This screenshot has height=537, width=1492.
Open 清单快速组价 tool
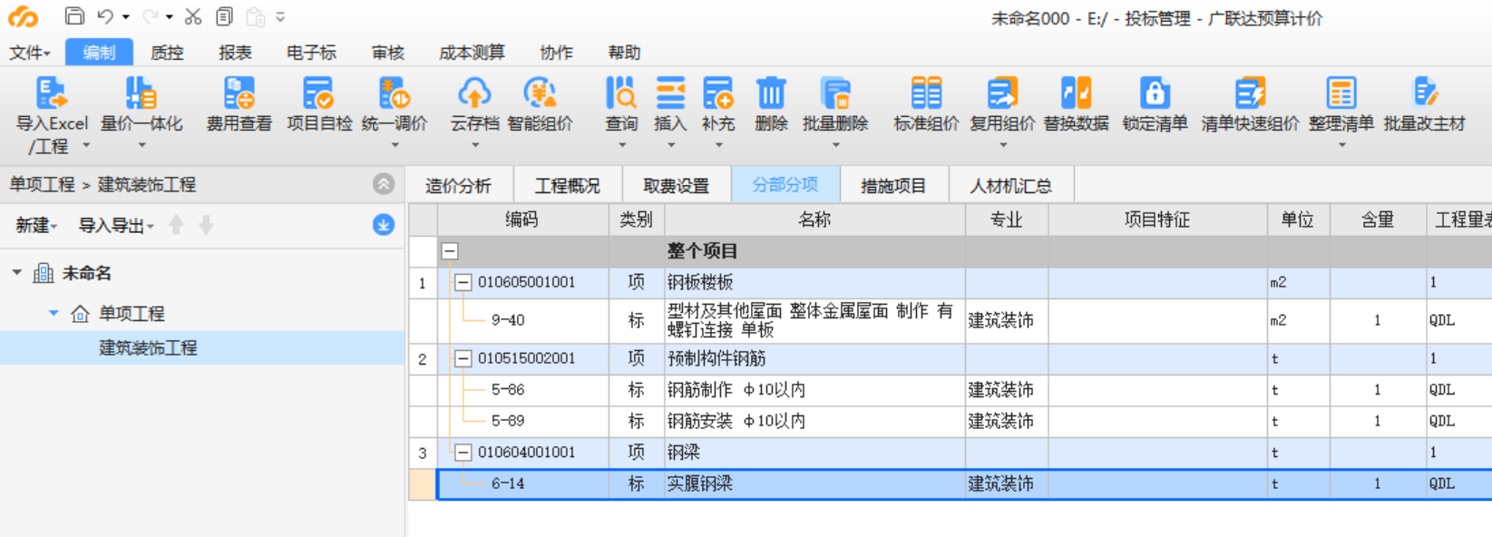(x=1250, y=104)
